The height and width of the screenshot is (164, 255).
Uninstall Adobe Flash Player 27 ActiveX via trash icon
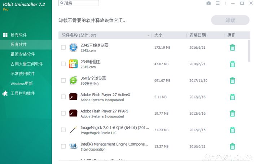tap(232, 97)
